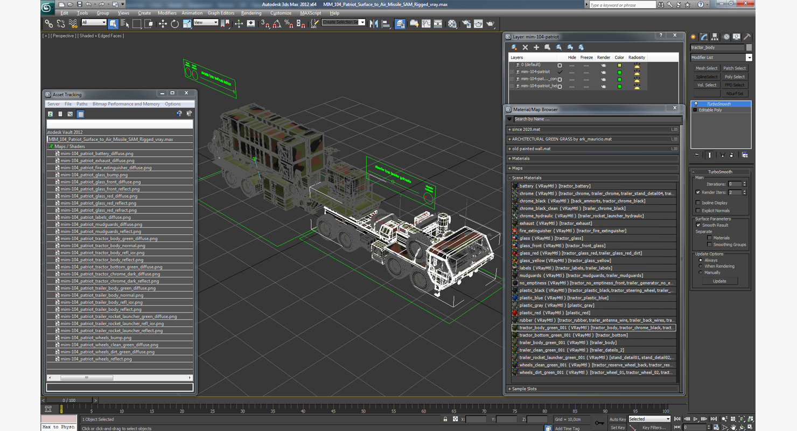
Task: Switch to the Motion command panel
Action: (x=726, y=37)
